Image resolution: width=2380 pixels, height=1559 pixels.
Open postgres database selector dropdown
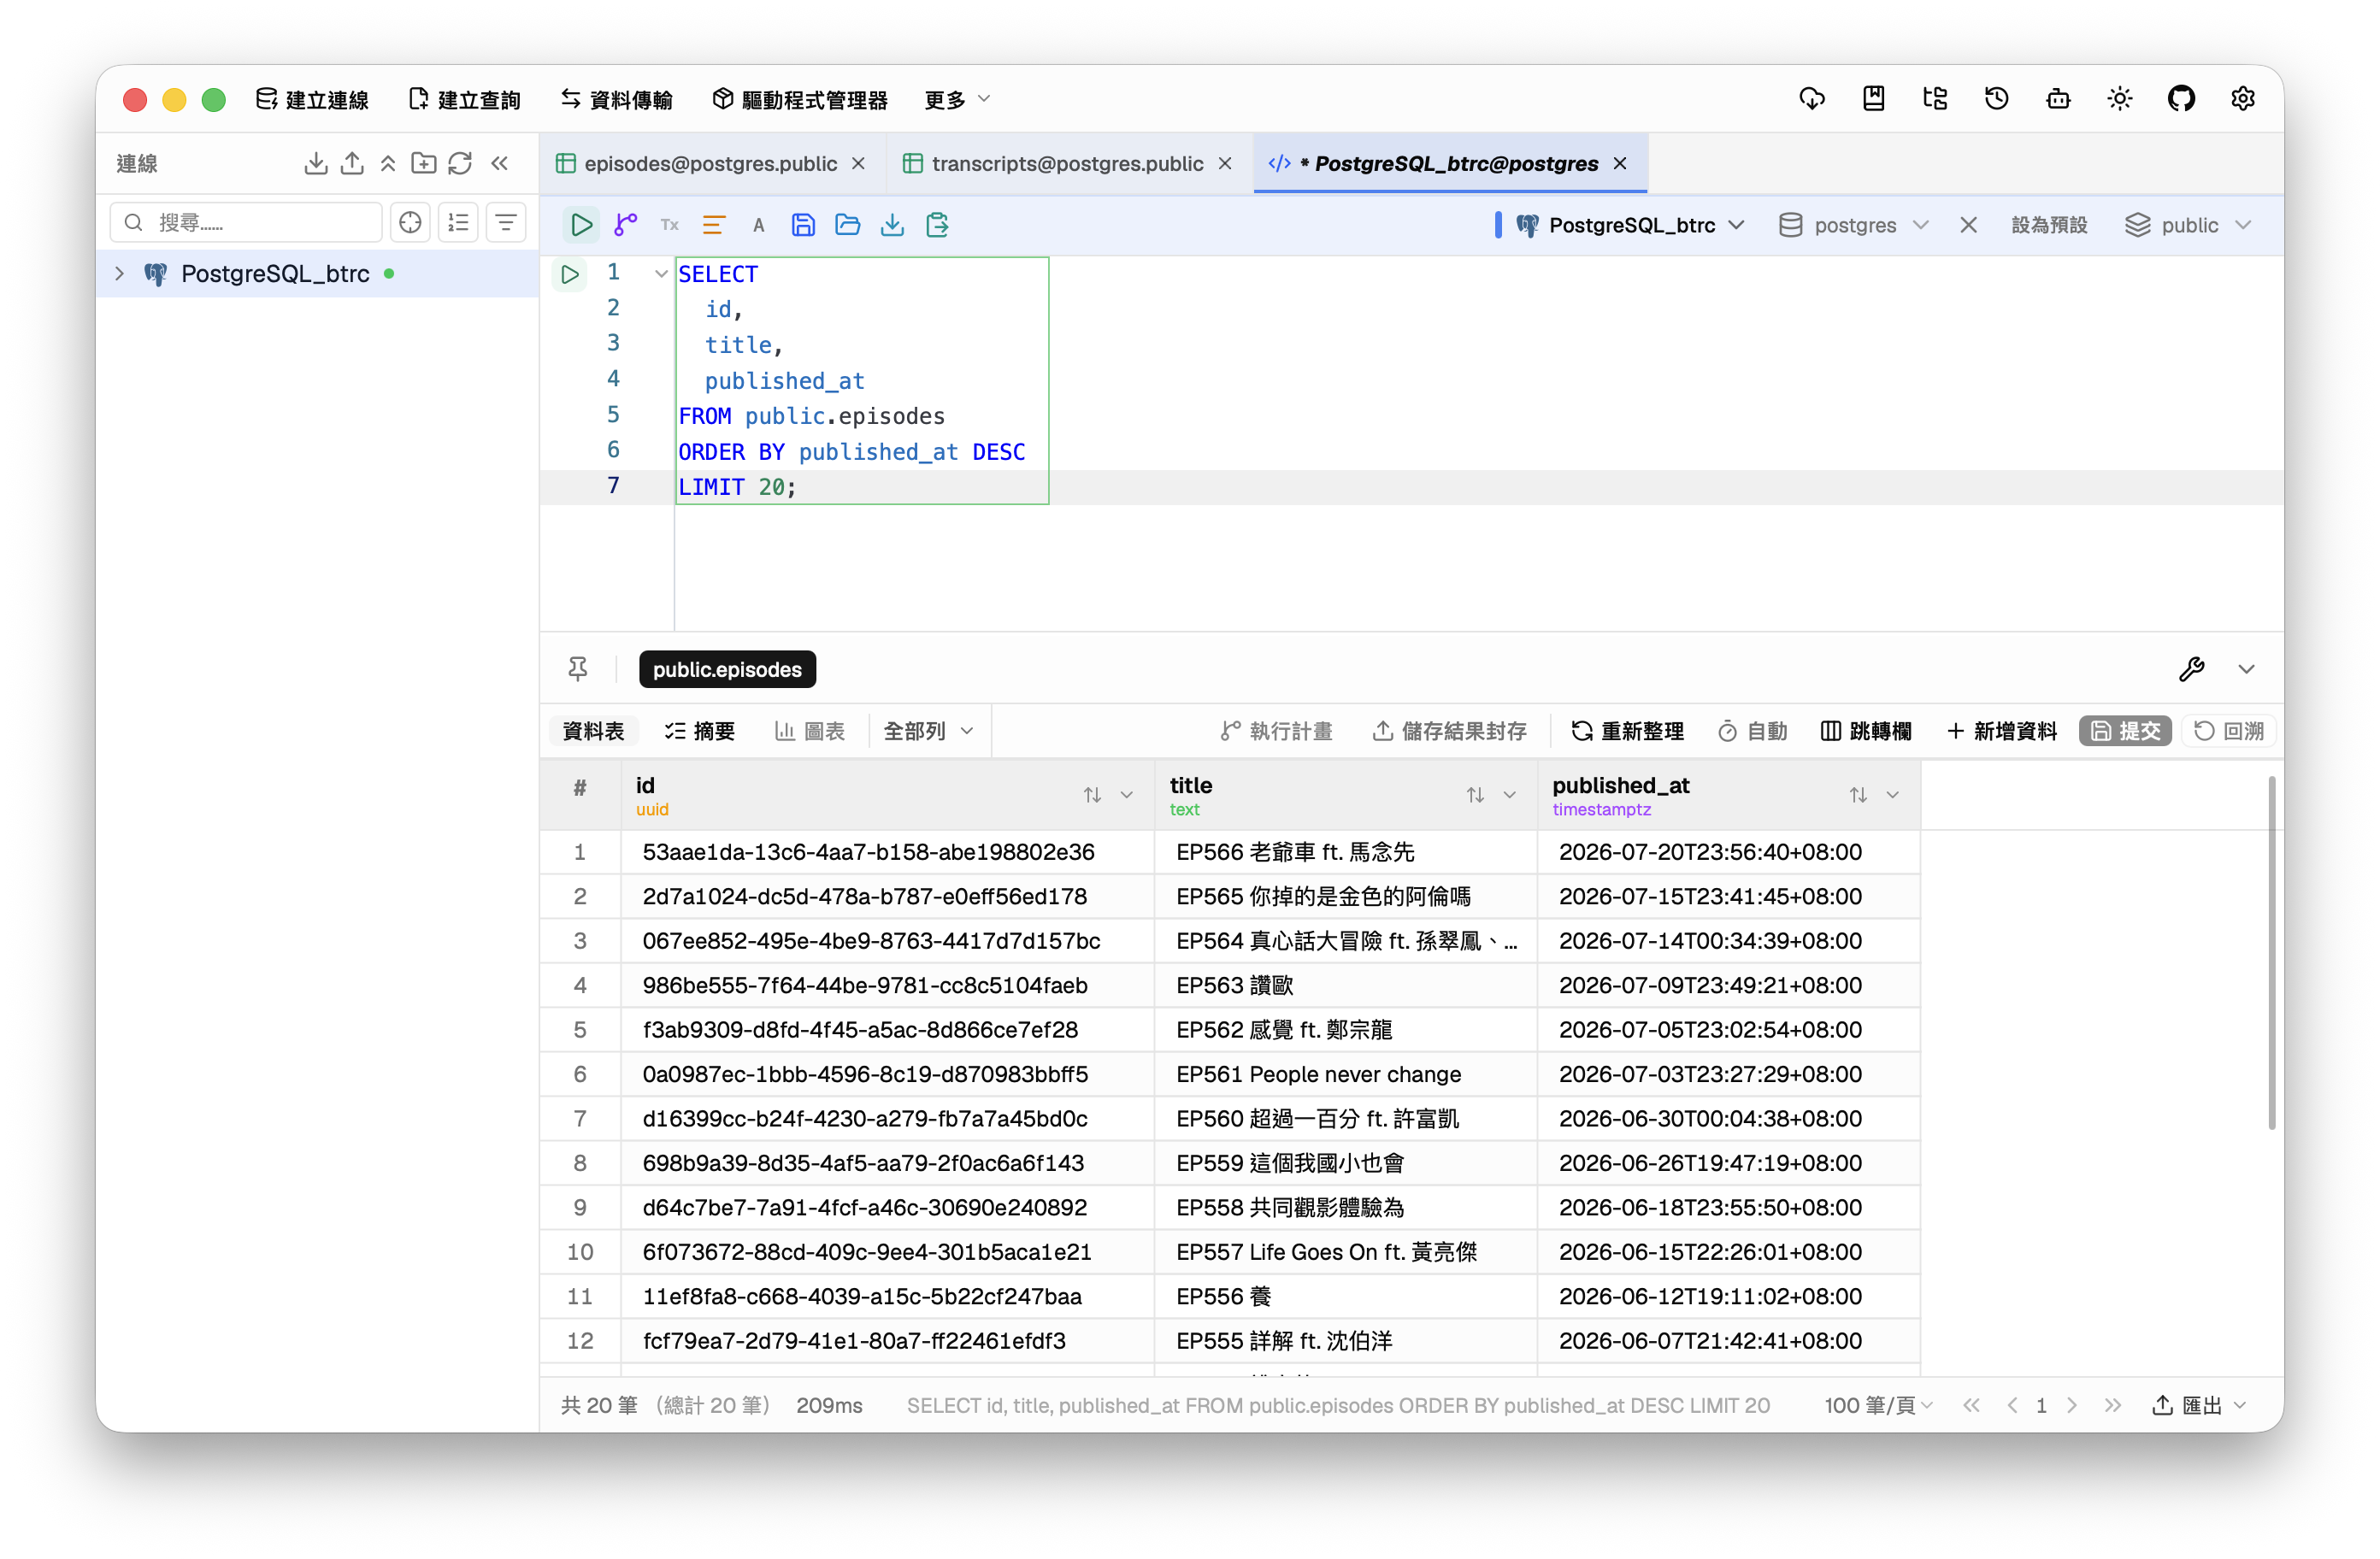1854,225
